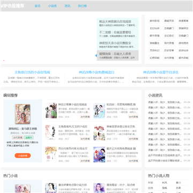The width and height of the screenshot is (193, 193).
Task: Go to the 资讯 nav tab
Action: point(68,6)
